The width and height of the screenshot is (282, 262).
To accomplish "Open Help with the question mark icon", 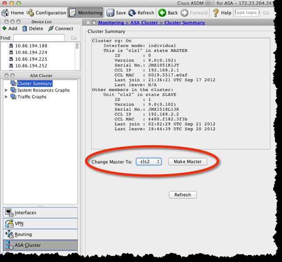I will (215, 13).
